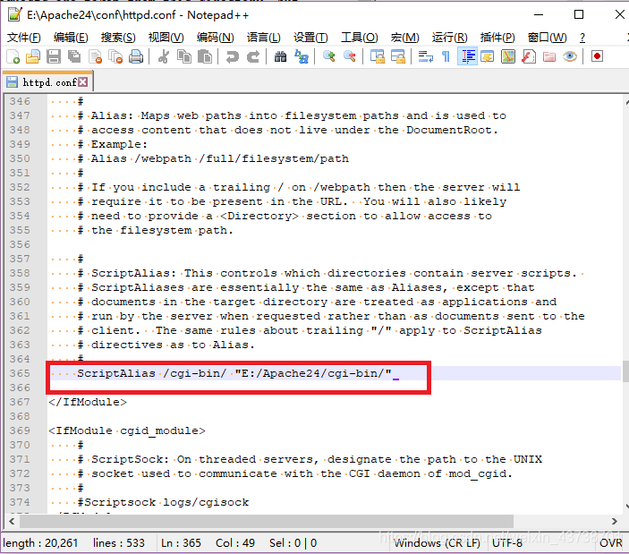Zoom in using magnifier plus icon
629x554 pixels.
point(329,56)
